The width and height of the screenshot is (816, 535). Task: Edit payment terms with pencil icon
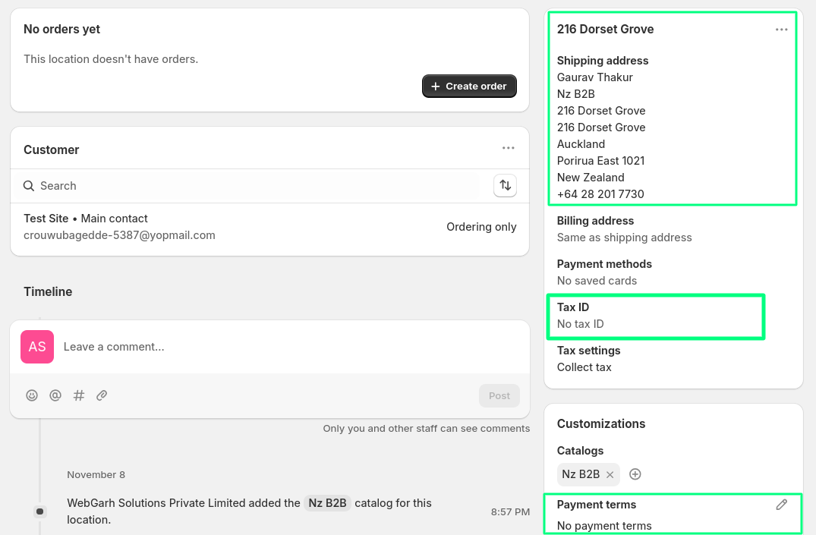[x=781, y=505]
